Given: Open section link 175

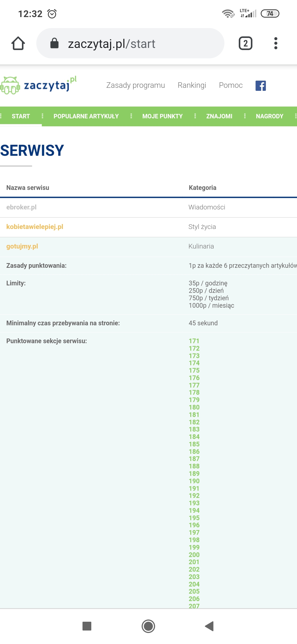Looking at the screenshot, I should (x=194, y=370).
